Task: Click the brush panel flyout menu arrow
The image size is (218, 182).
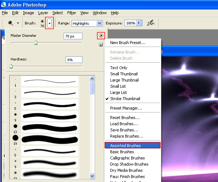Action: [101, 36]
